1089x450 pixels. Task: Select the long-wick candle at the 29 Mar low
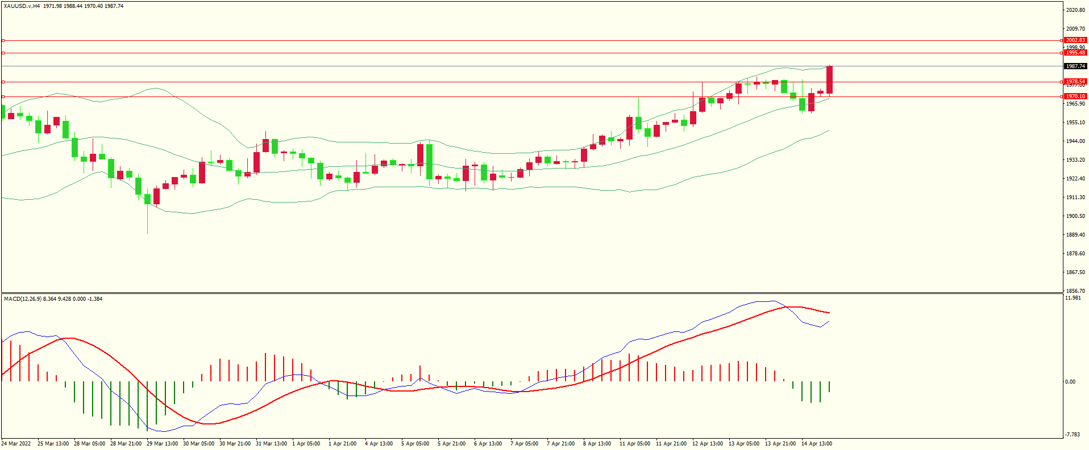pos(148,211)
